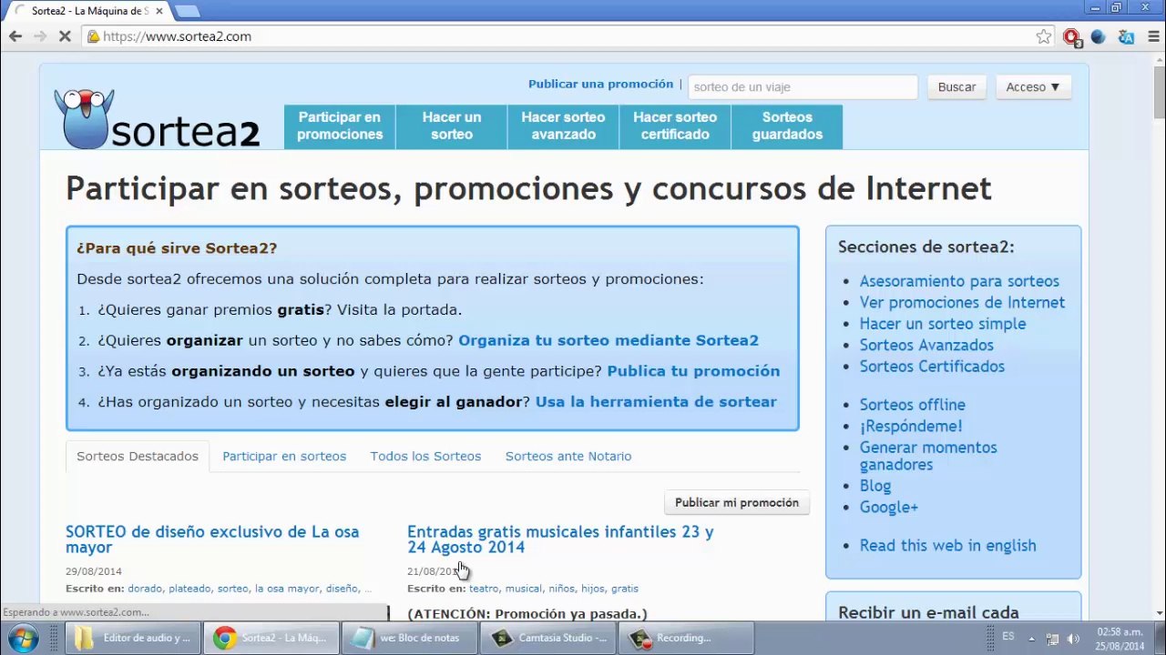The height and width of the screenshot is (655, 1166).
Task: Follow 'Organiza tu sorteo mediante Sortea2' link
Action: [609, 340]
